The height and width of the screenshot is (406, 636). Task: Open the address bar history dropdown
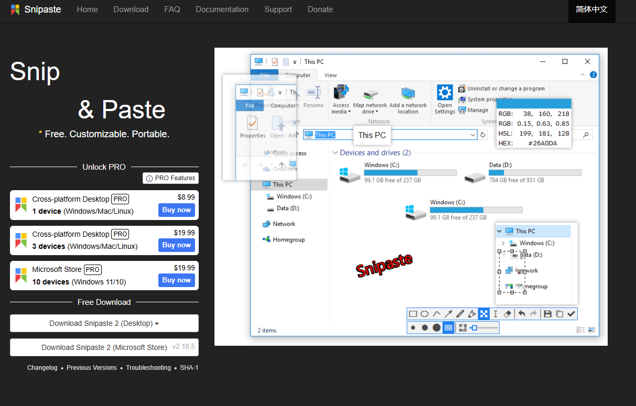point(473,135)
